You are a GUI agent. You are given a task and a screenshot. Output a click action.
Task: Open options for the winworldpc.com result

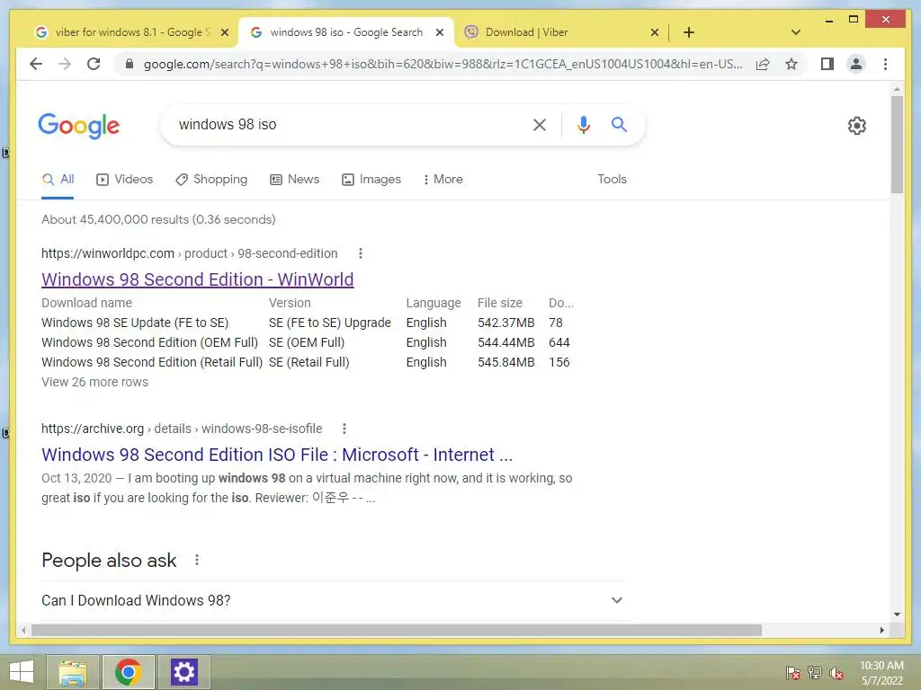click(x=361, y=253)
